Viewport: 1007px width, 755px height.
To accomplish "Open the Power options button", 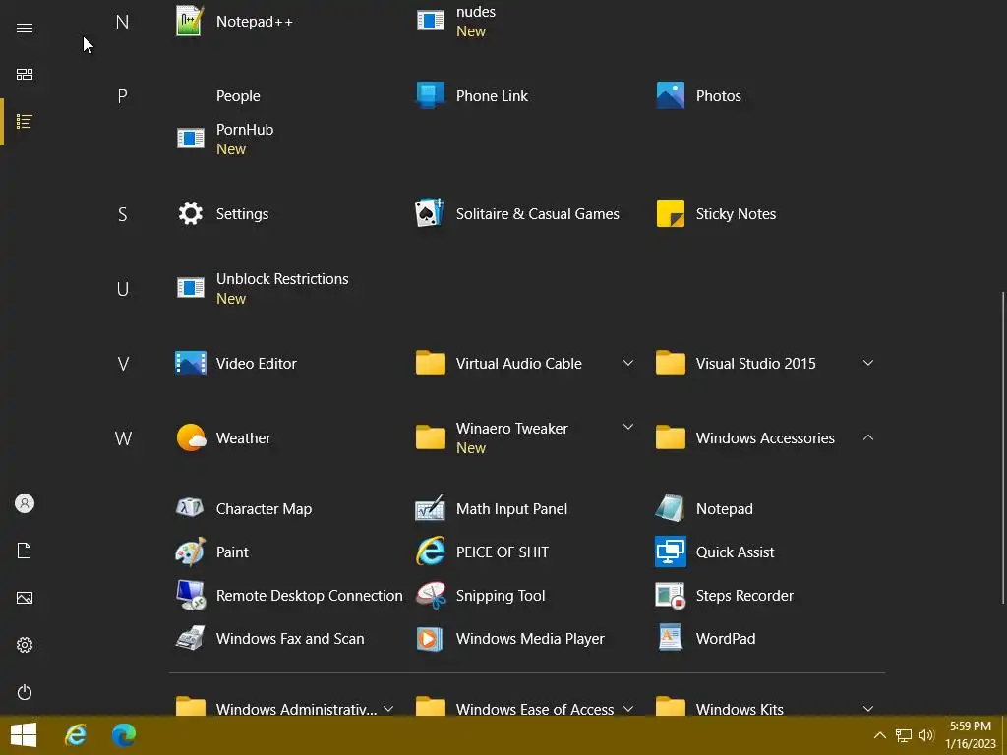I will [x=25, y=692].
